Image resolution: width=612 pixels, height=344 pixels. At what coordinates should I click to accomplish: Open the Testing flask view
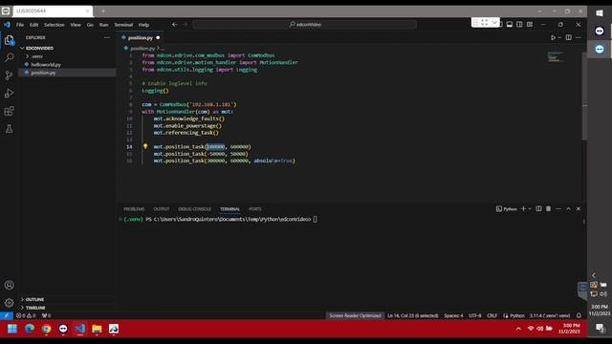[x=9, y=129]
